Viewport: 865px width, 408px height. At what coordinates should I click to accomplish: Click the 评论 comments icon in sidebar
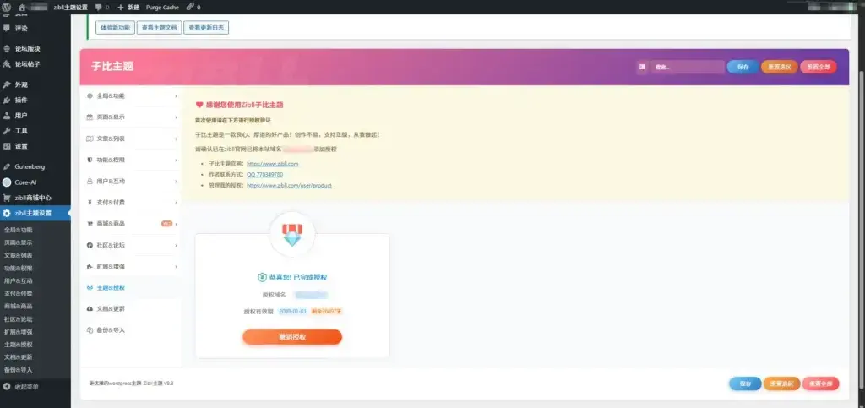7,28
